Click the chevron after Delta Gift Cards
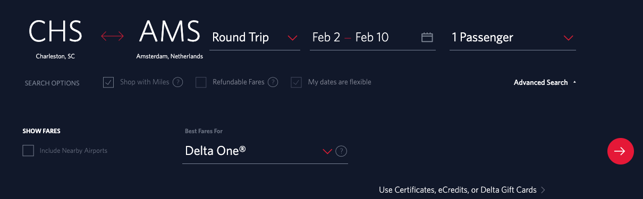The width and height of the screenshot is (643, 199). 543,190
